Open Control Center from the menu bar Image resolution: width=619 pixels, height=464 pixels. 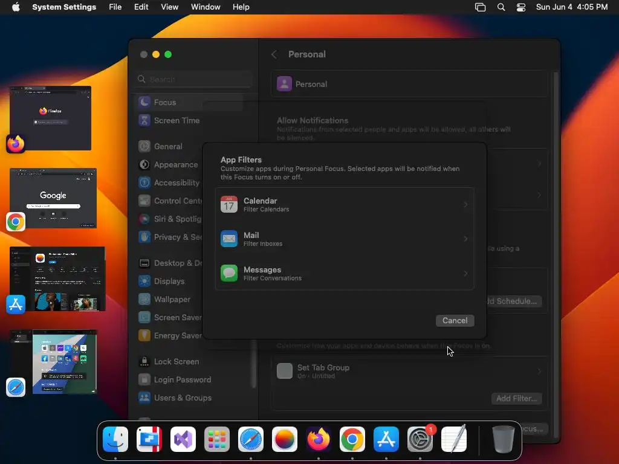pyautogui.click(x=521, y=7)
